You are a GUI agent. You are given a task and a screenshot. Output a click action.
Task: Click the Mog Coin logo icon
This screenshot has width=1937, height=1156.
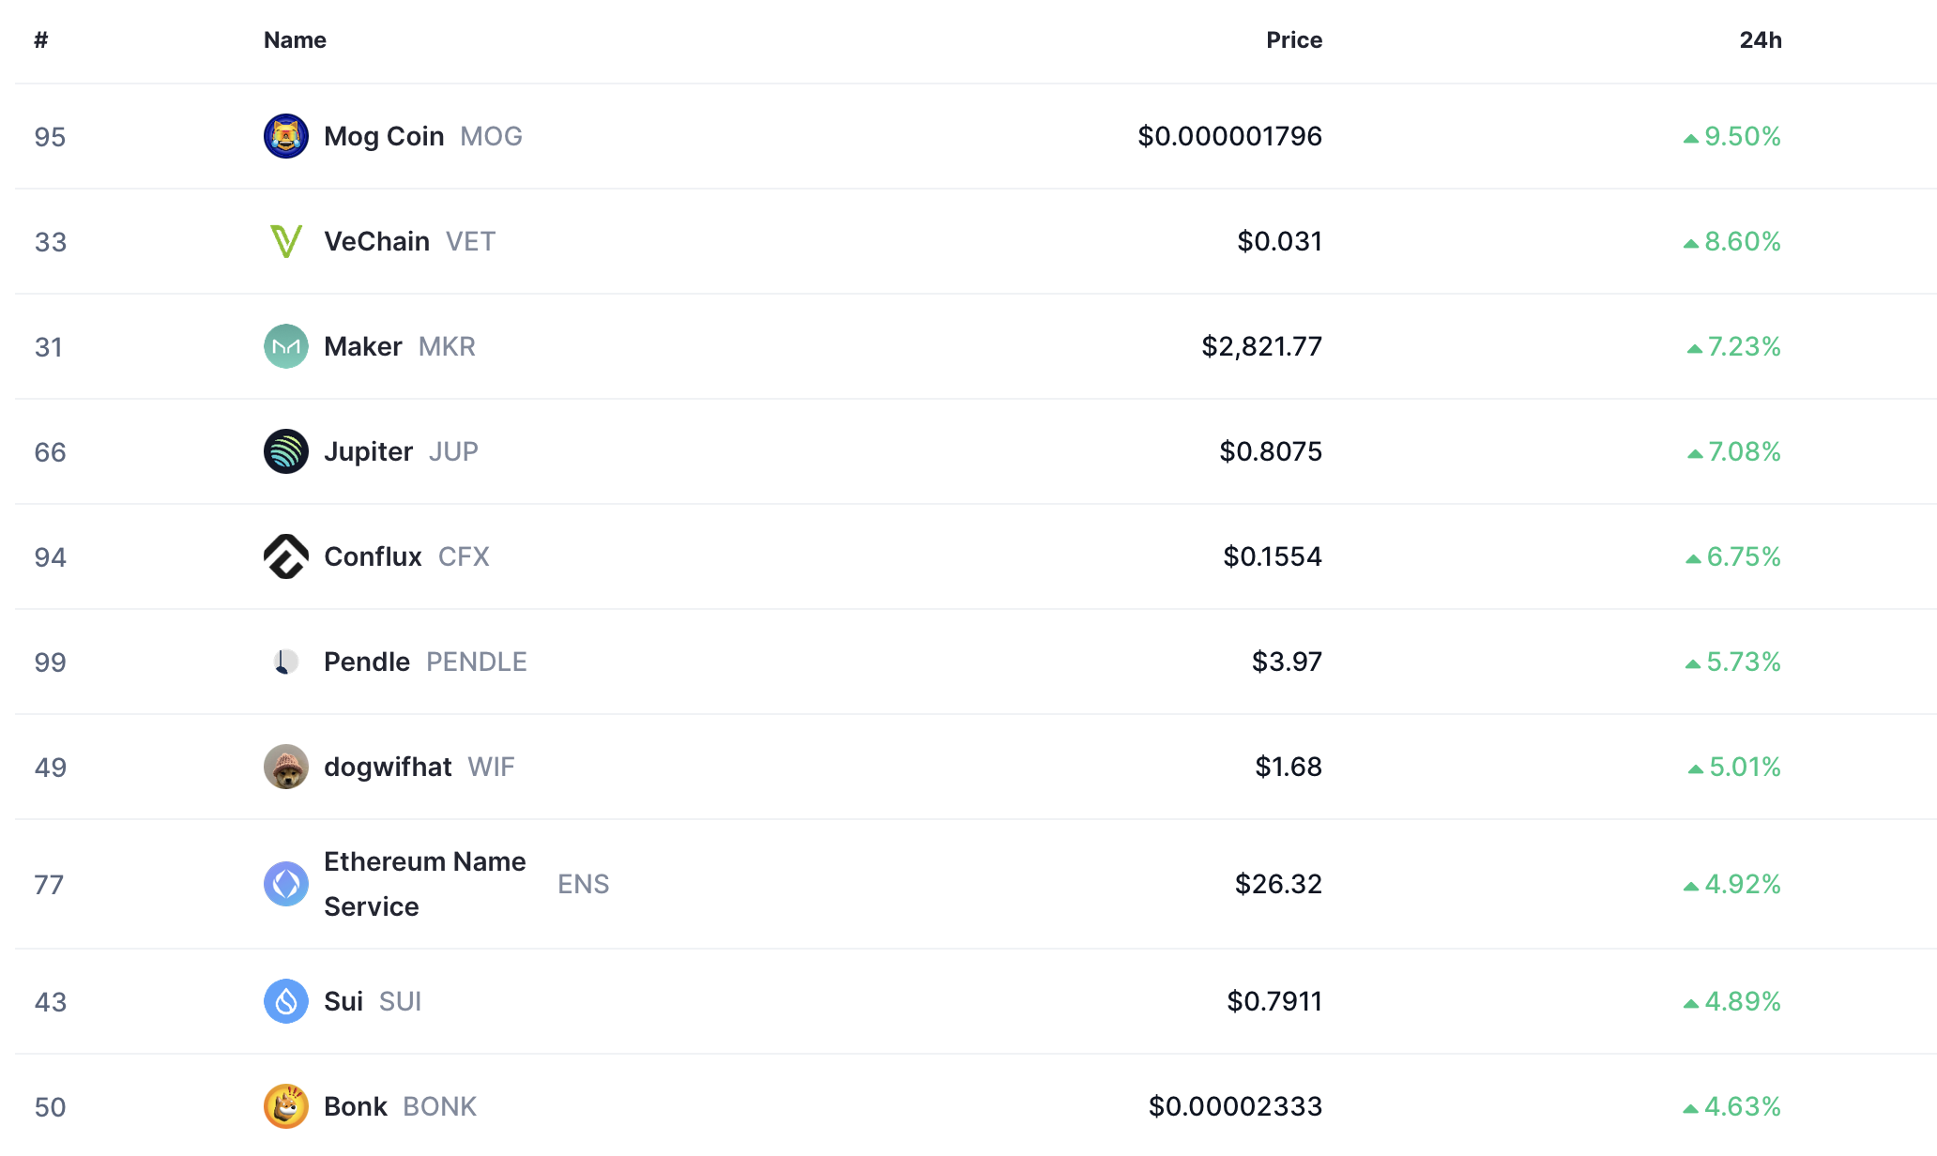(286, 136)
